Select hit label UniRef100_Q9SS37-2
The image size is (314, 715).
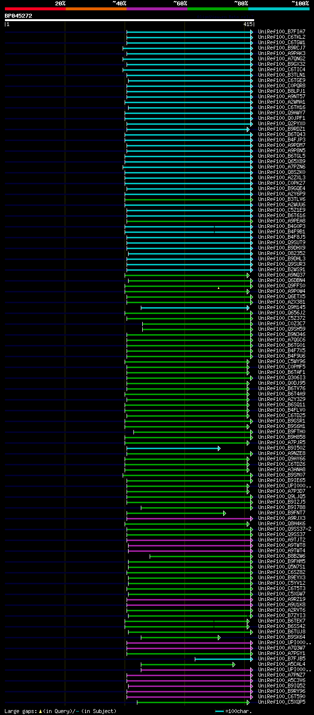point(285,529)
